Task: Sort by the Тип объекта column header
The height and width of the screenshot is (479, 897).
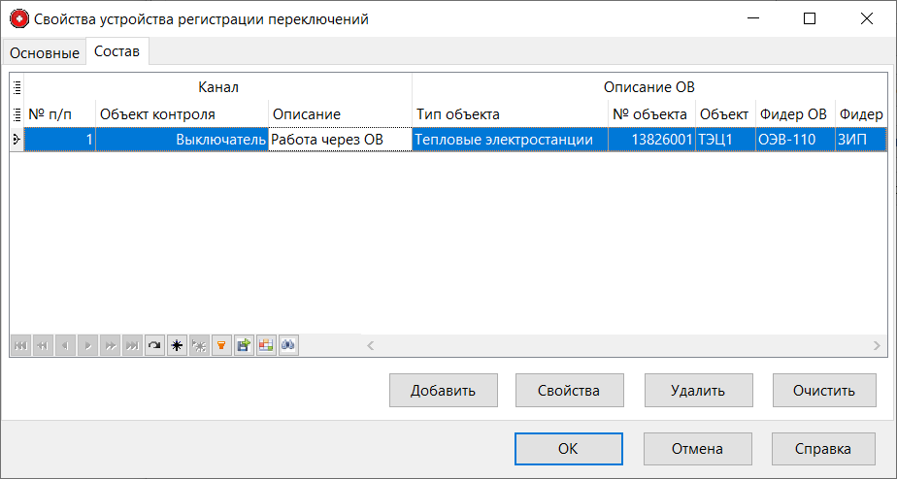Action: pyautogui.click(x=510, y=114)
